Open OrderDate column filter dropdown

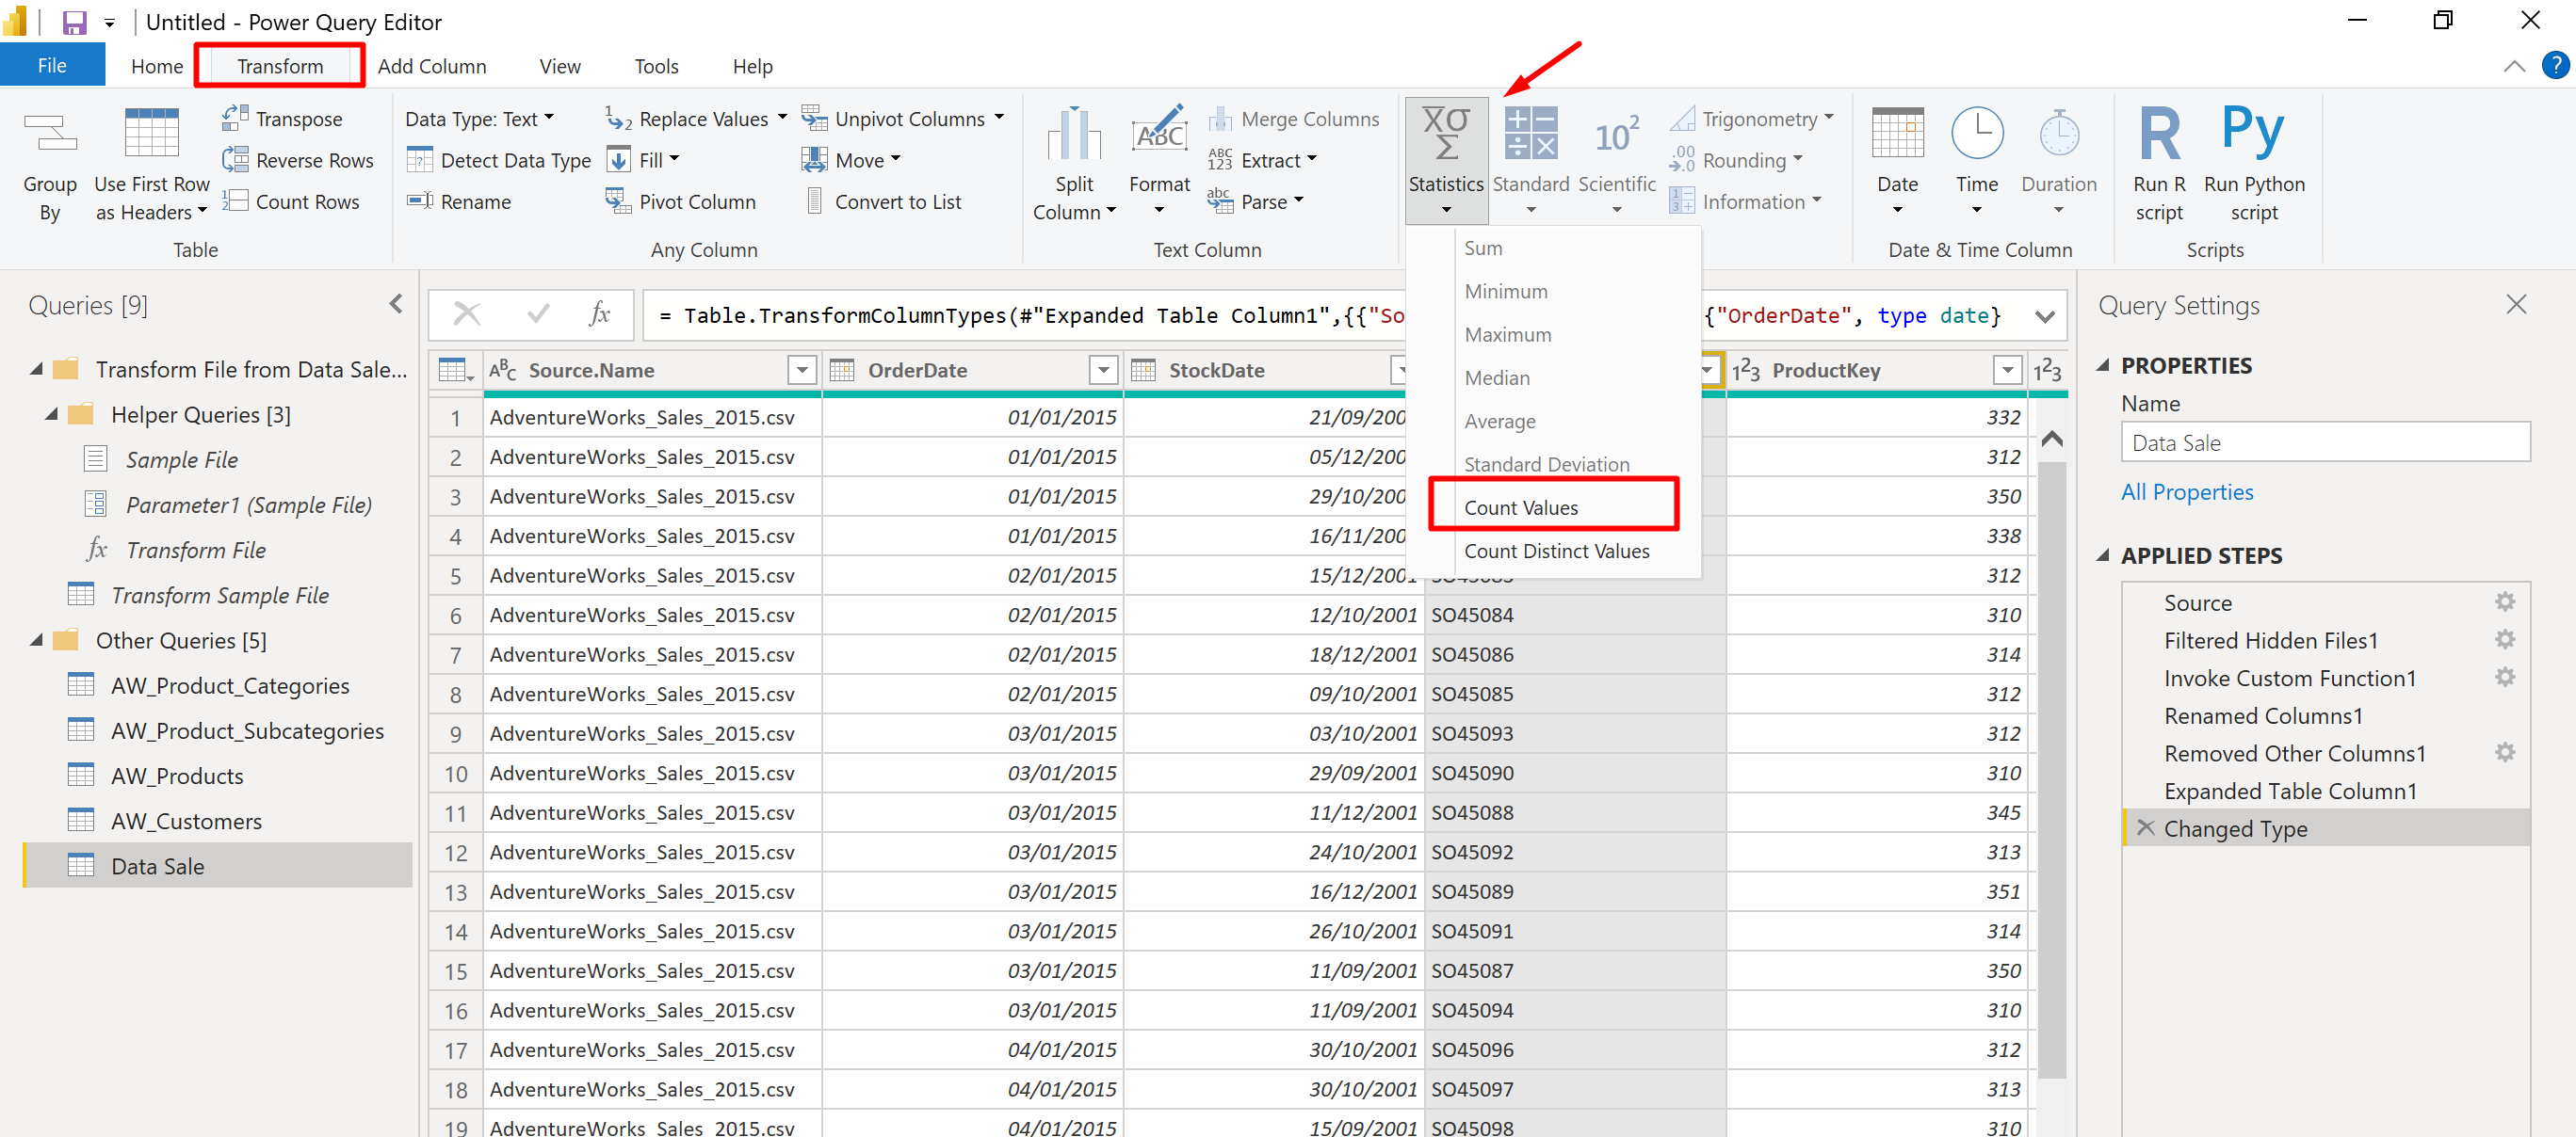click(x=1103, y=371)
